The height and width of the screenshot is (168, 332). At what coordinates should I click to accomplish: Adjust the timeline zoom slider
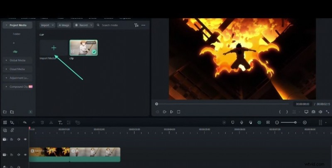click(x=295, y=122)
